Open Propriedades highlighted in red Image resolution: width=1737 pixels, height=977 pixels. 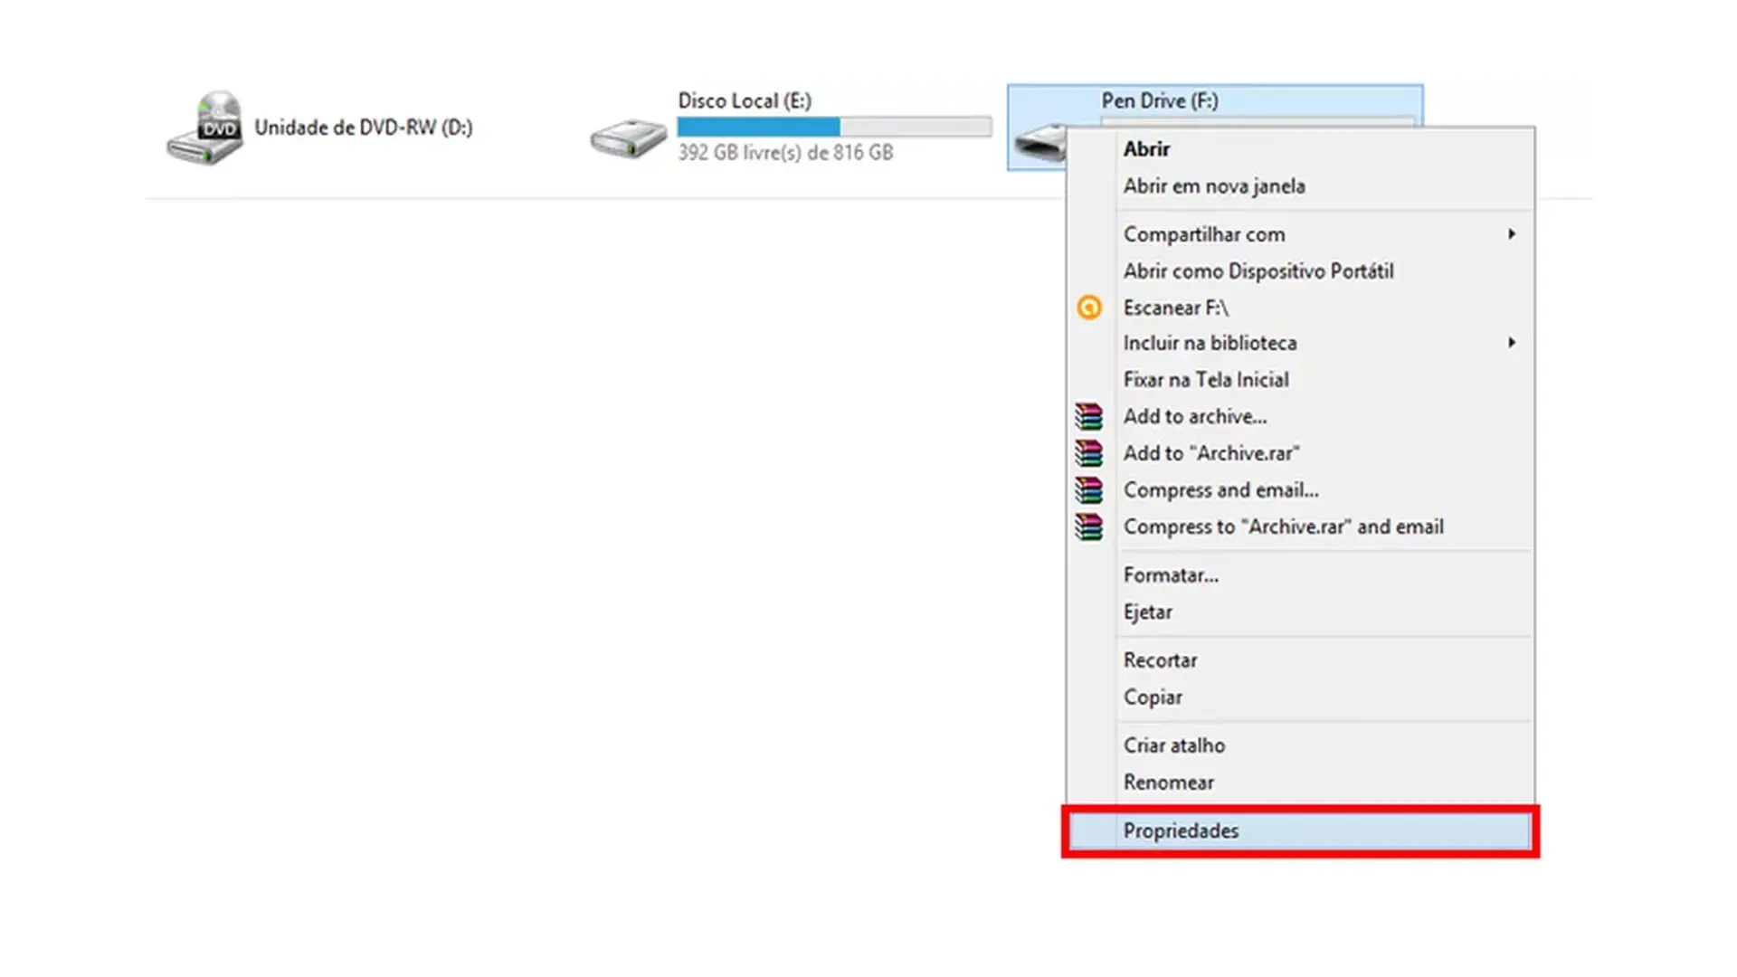point(1181,830)
